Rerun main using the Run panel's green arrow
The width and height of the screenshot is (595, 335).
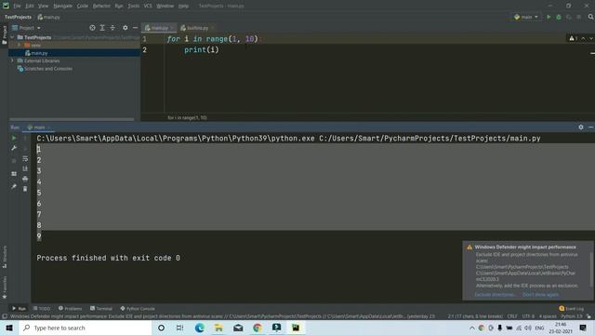tap(14, 138)
